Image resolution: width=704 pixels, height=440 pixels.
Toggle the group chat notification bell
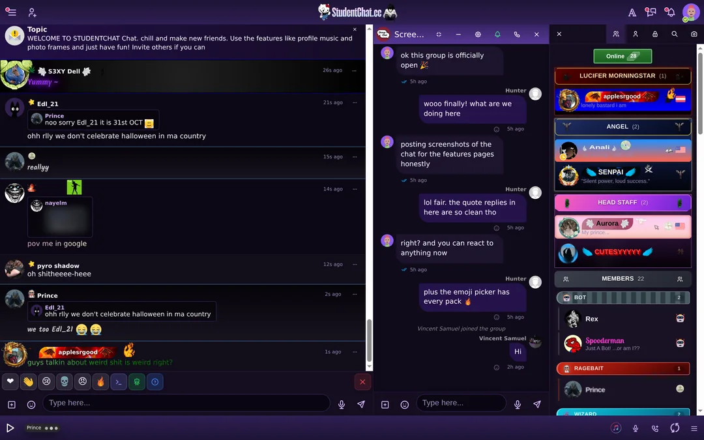click(x=497, y=35)
